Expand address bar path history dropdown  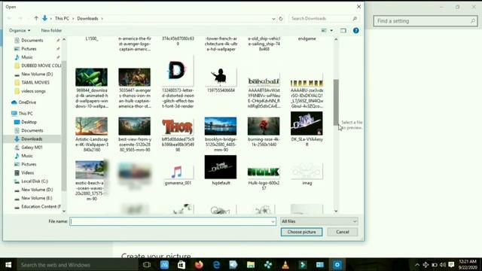[x=273, y=18]
